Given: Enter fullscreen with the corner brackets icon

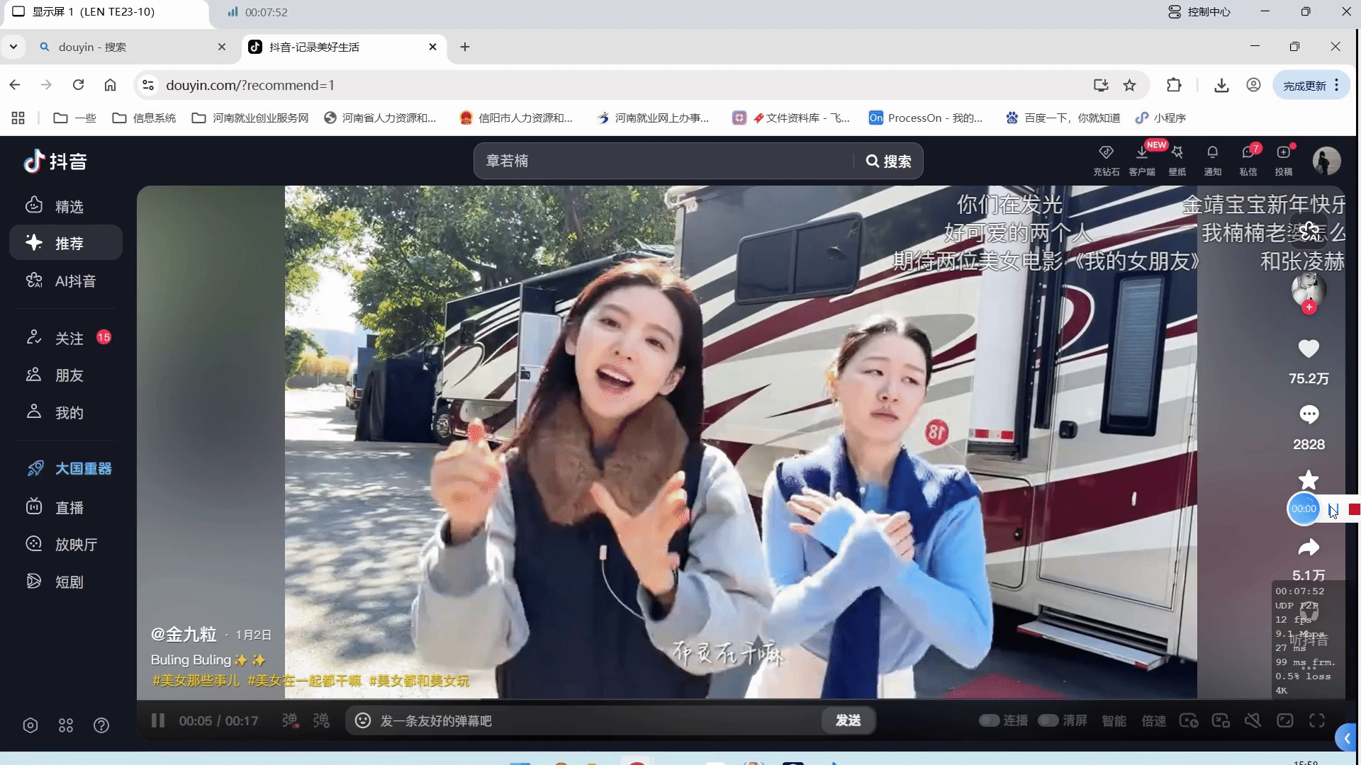Looking at the screenshot, I should click(x=1317, y=720).
